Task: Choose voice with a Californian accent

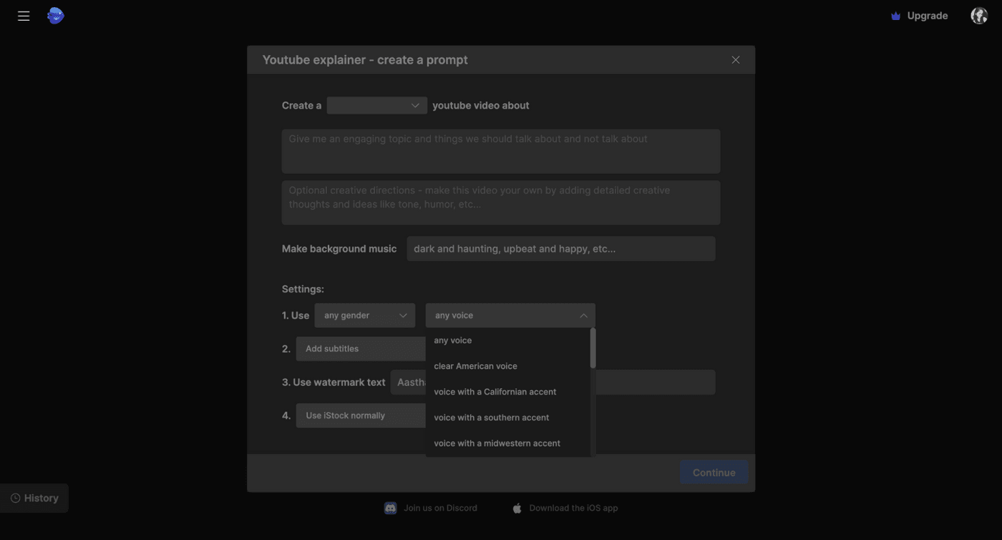Action: pyautogui.click(x=495, y=392)
